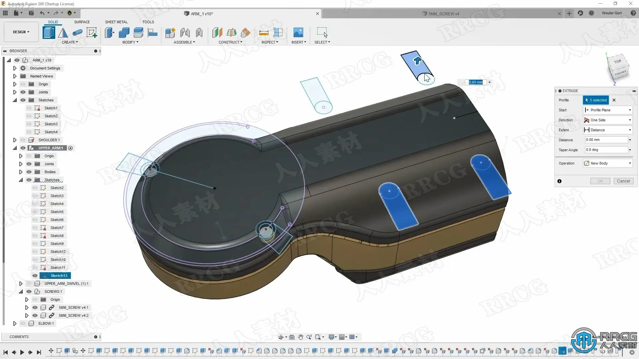
Task: Open the SHEET METAL tab
Action: (x=116, y=22)
